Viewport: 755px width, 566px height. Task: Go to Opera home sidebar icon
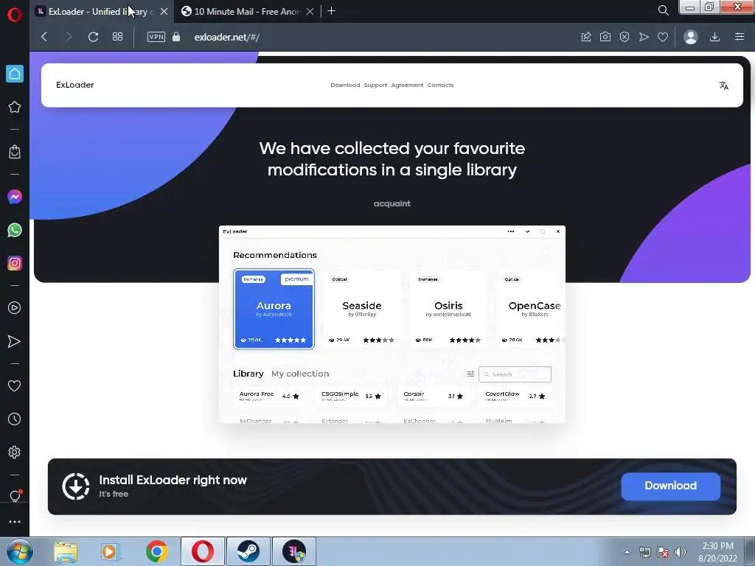point(15,74)
